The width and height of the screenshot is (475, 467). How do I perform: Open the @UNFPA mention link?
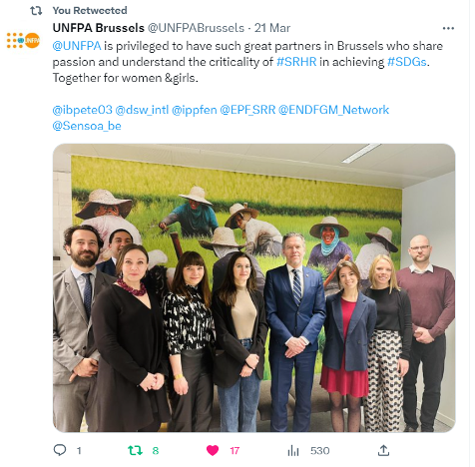click(77, 46)
